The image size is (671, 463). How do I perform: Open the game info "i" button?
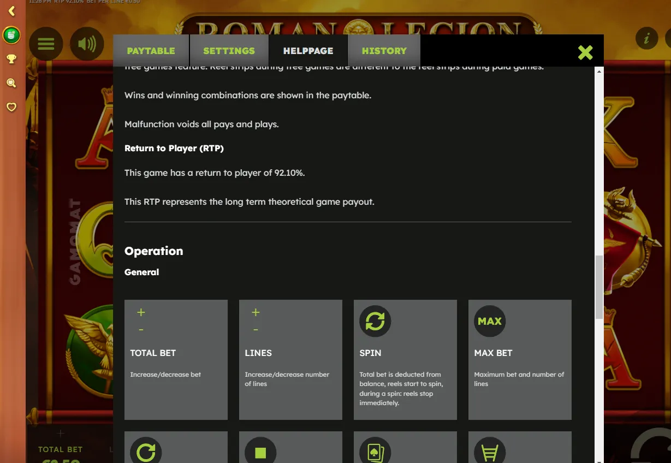coord(647,38)
